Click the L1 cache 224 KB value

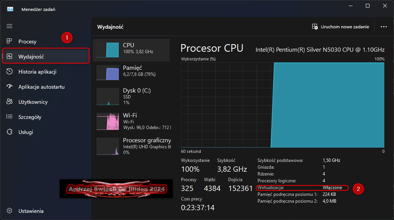(329, 194)
